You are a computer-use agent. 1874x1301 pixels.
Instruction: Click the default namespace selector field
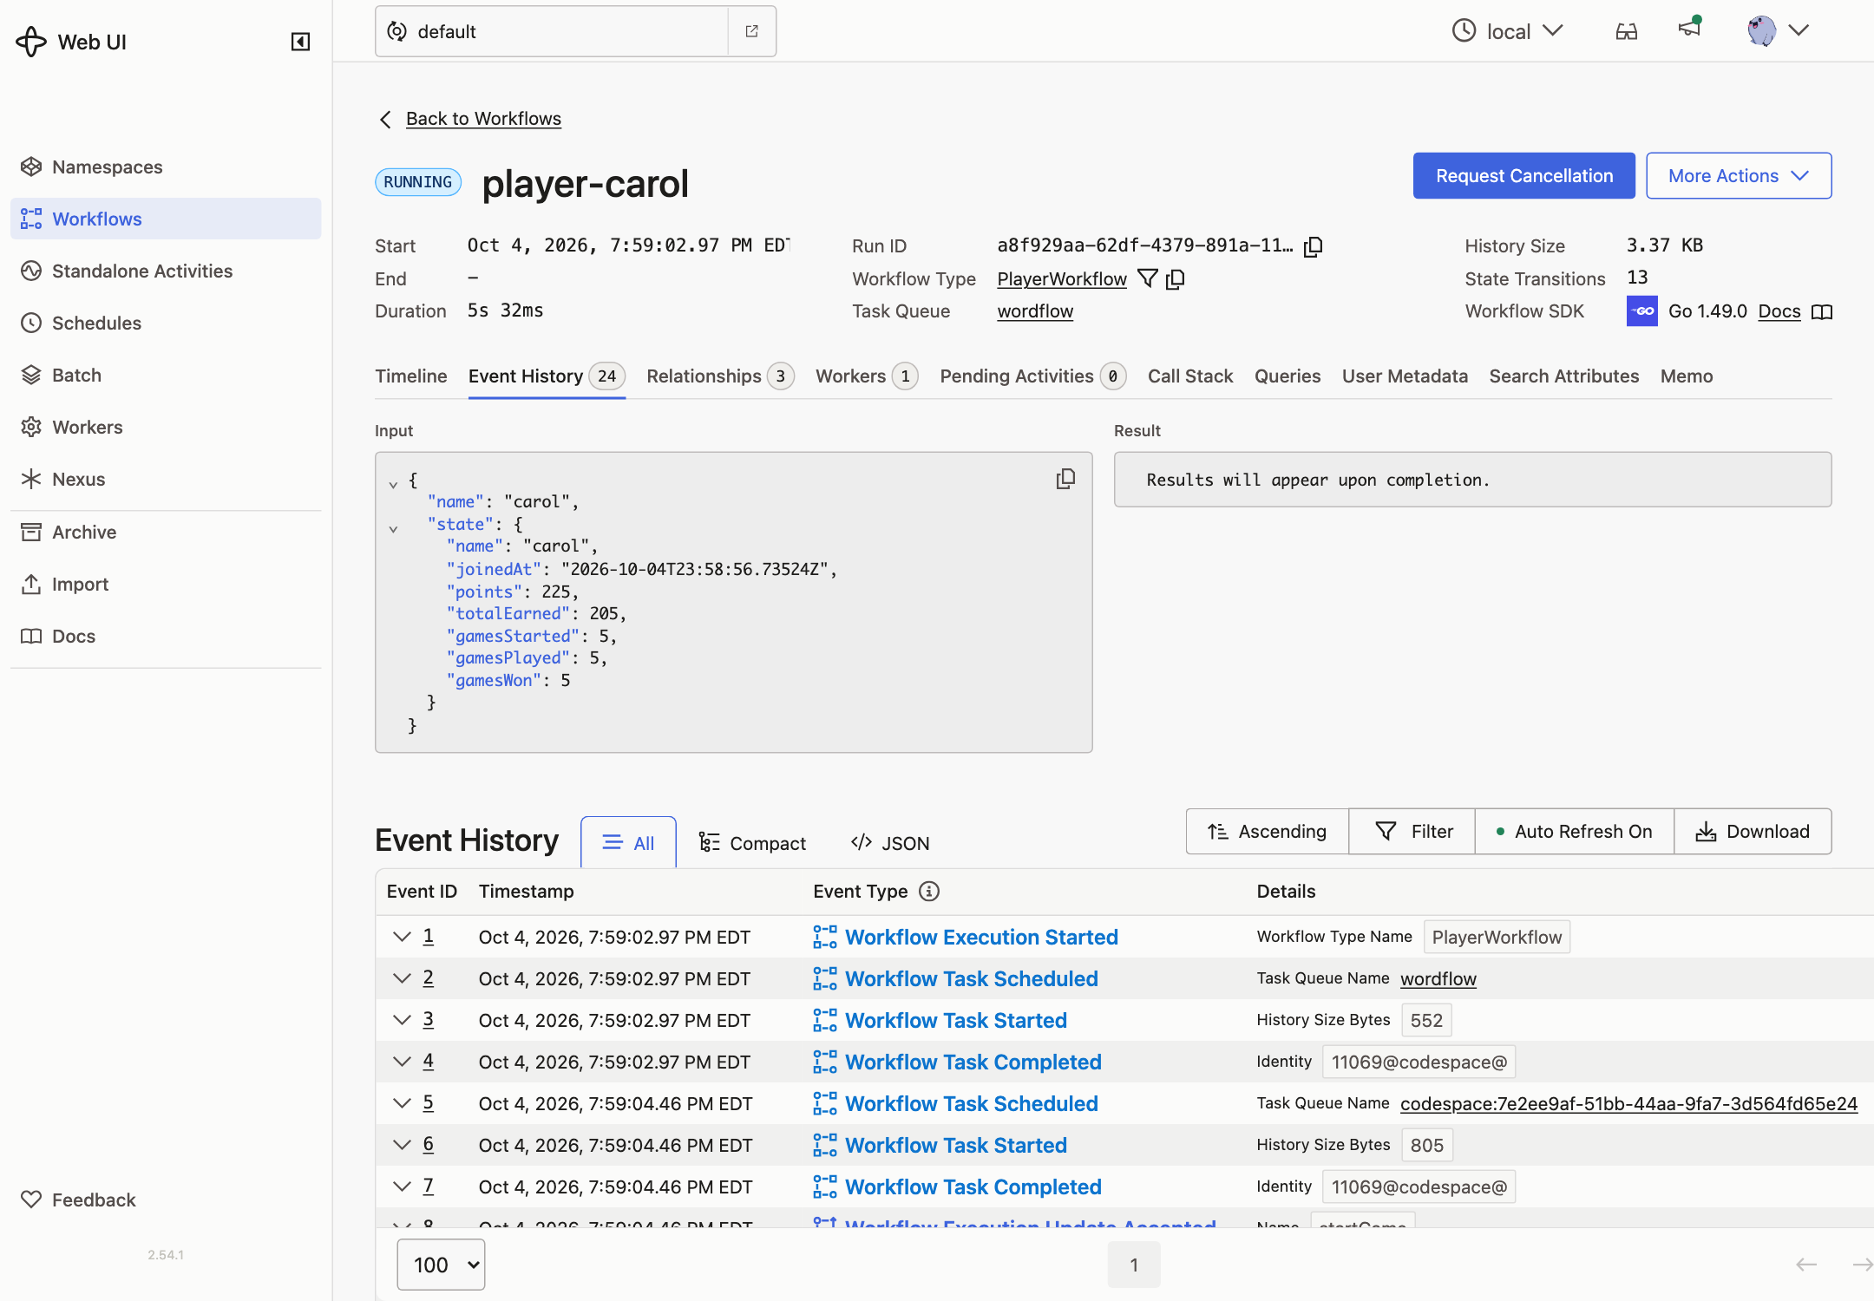[552, 31]
